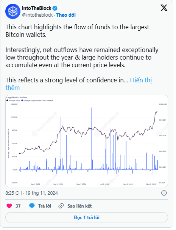Click the copy link chain icon
Image resolution: width=176 pixels, height=230 pixels.
pyautogui.click(x=61, y=206)
